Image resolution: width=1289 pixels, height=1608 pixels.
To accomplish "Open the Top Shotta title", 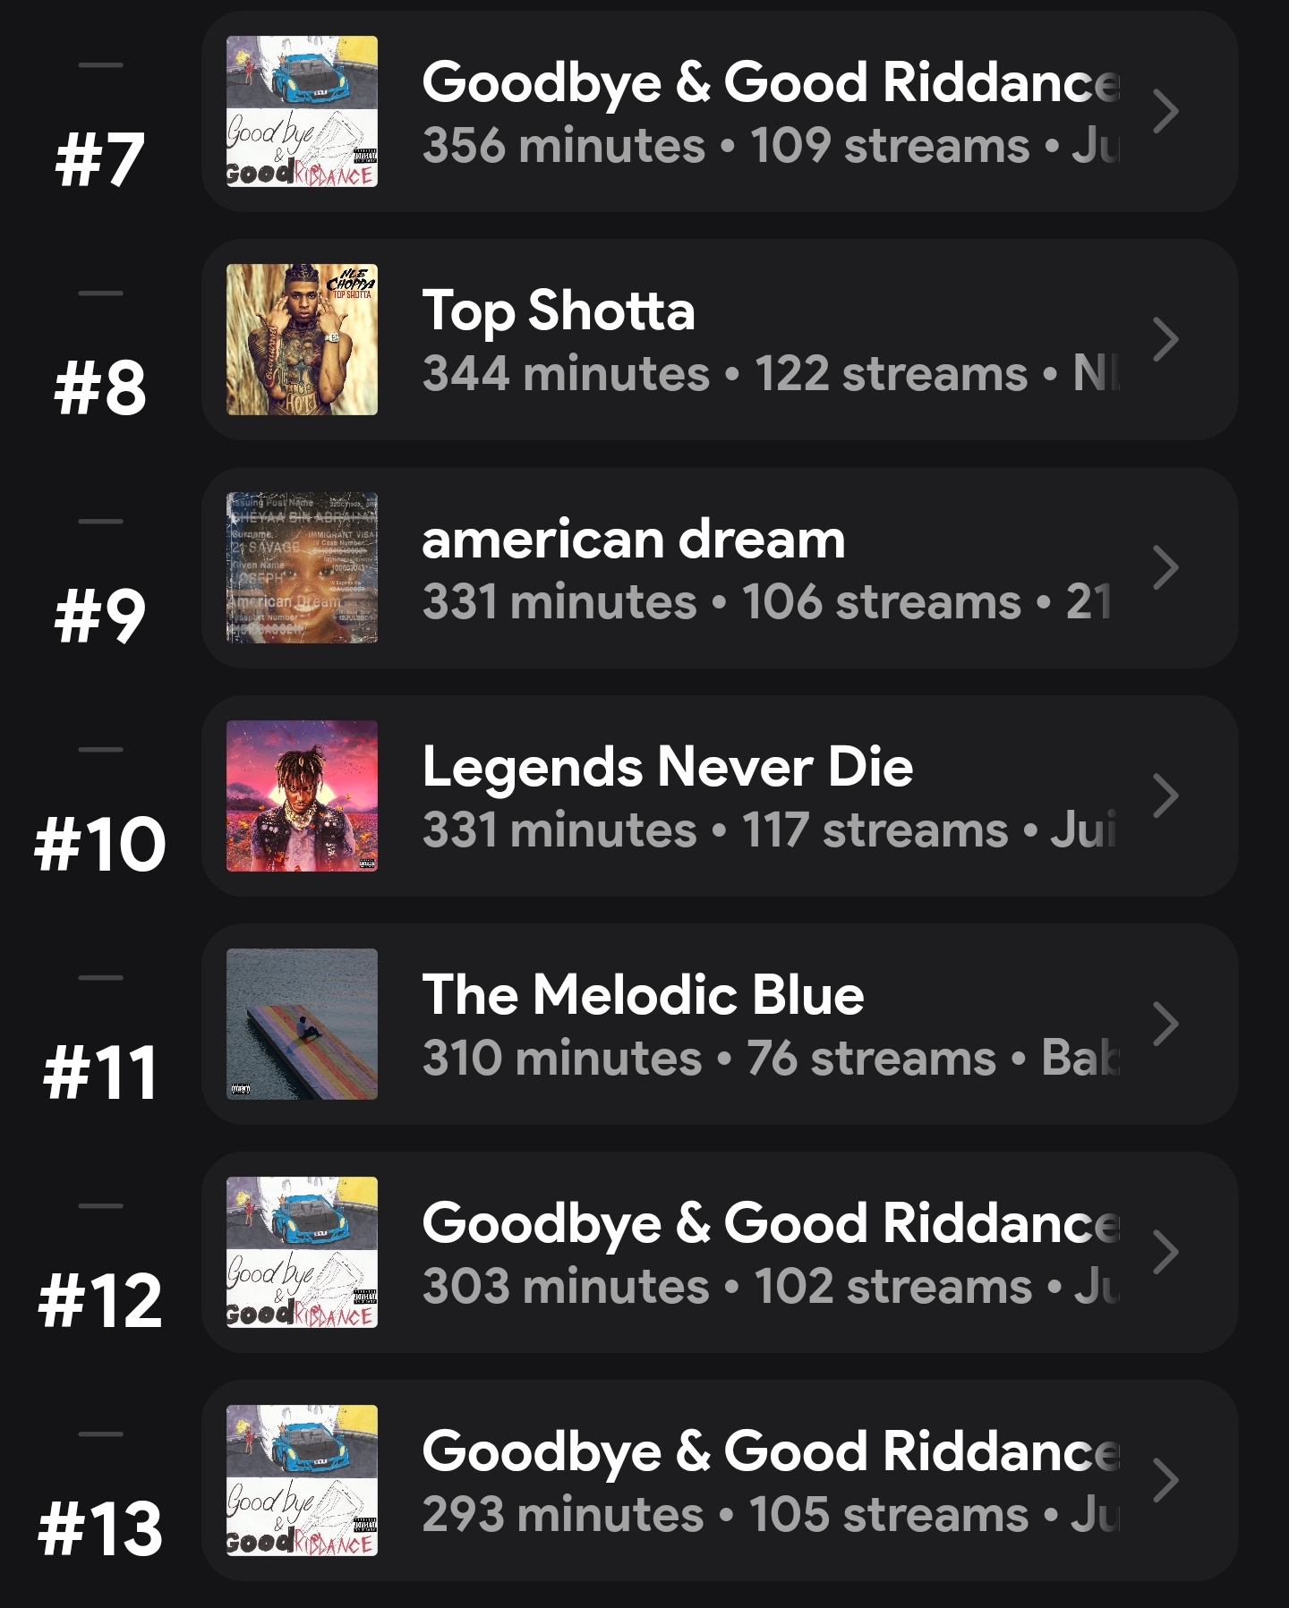I will click(x=559, y=311).
